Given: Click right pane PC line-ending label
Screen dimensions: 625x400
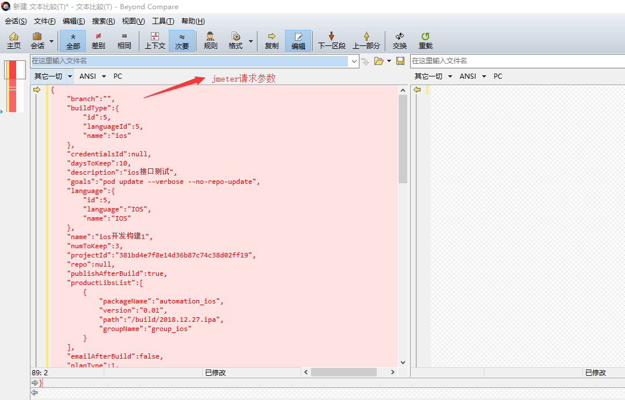Looking at the screenshot, I should 498,76.
